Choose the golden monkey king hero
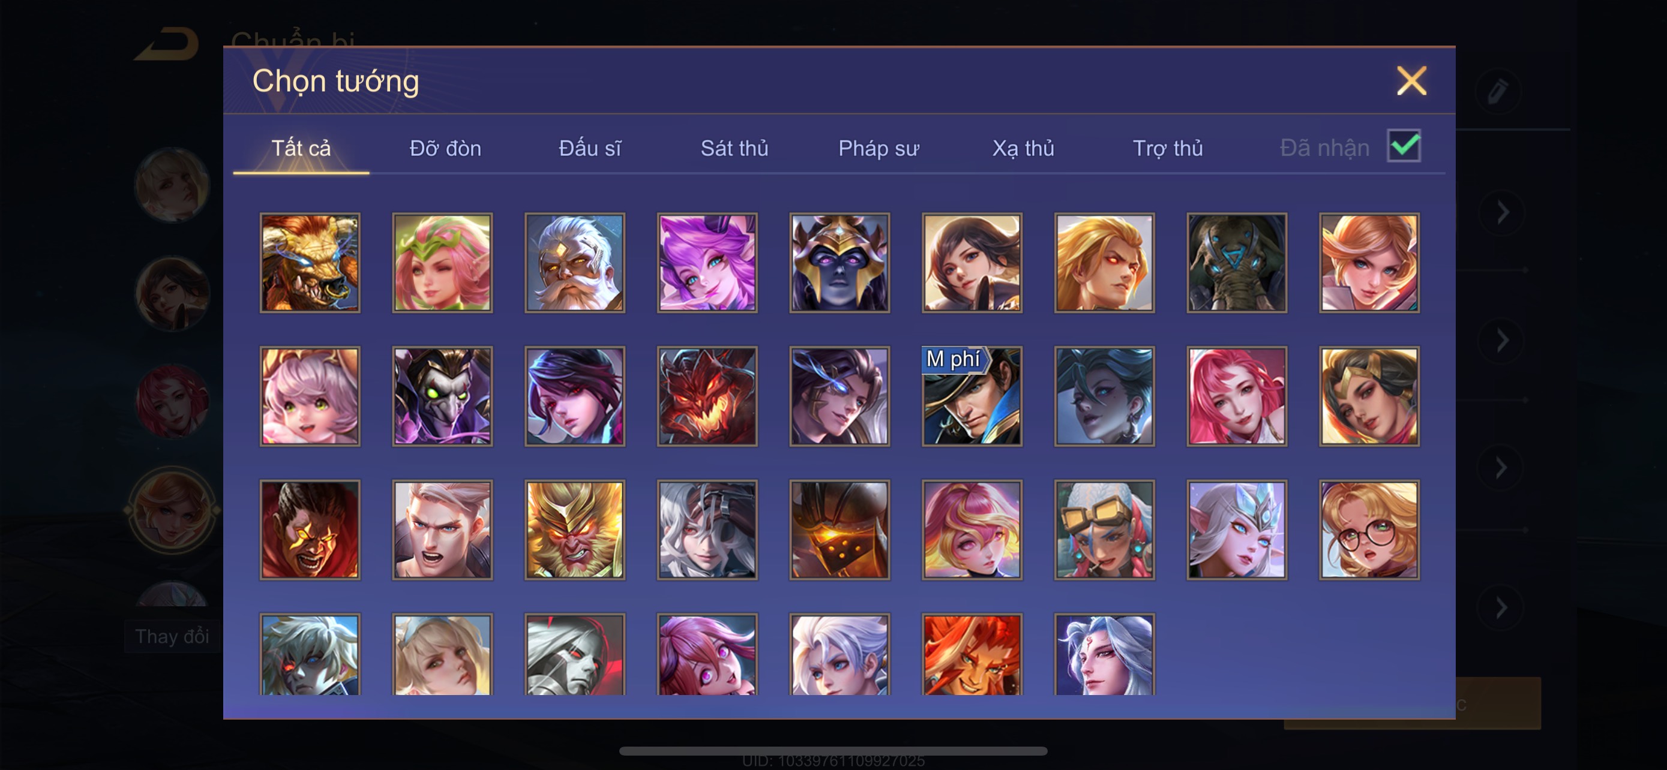The image size is (1667, 770). click(x=575, y=530)
